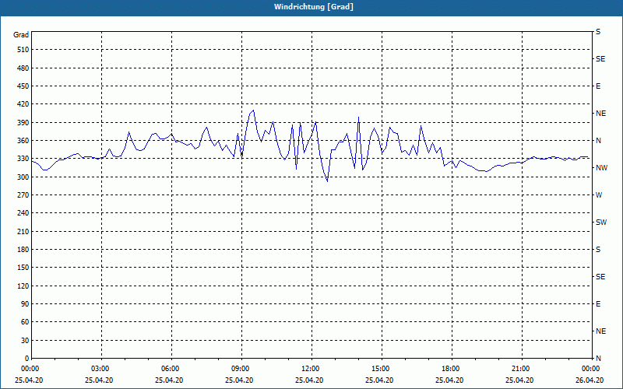623x389 pixels.
Task: Select the 26.04.20 date label
Action: 590,380
